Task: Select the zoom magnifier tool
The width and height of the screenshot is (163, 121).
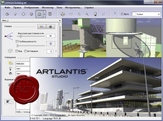Action: point(87,14)
